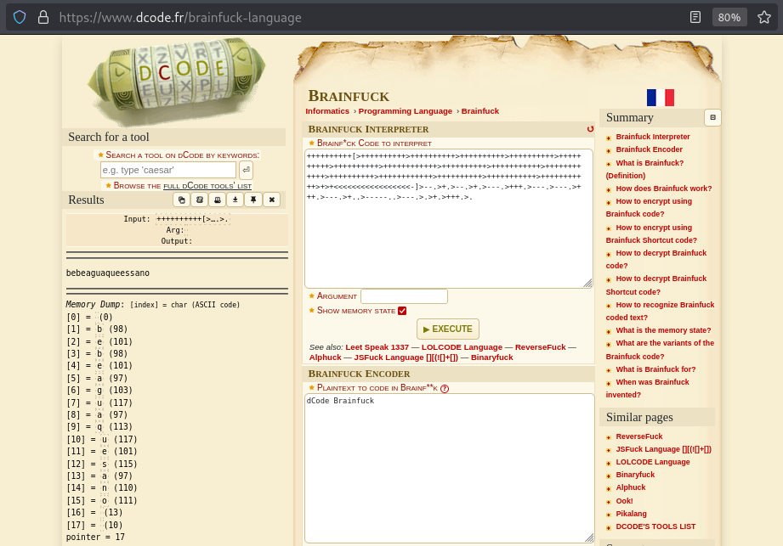Open Leet Speak 1337 see-also link

[x=377, y=347]
